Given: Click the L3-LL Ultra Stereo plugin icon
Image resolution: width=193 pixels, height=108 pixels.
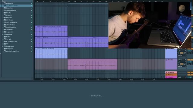Looking at the screenshot, I should pyautogui.click(x=5, y=22).
